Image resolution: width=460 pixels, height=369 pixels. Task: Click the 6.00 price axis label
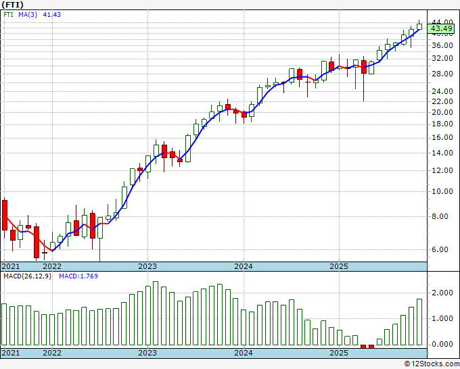click(x=440, y=249)
